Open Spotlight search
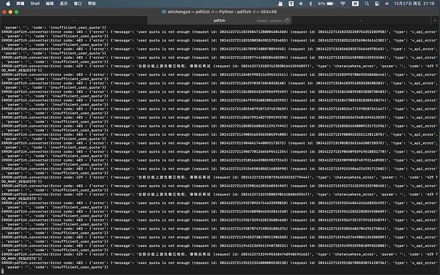440x275 pixels. (x=367, y=3)
